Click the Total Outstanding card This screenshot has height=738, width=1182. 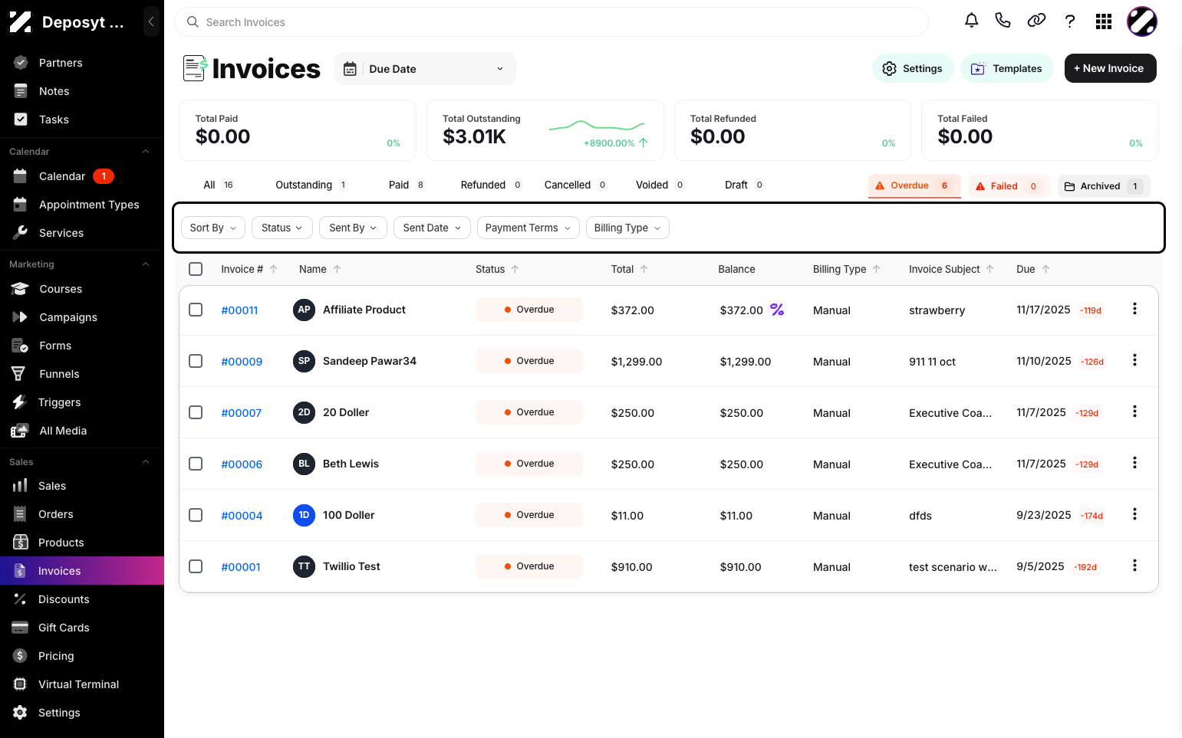[545, 130]
